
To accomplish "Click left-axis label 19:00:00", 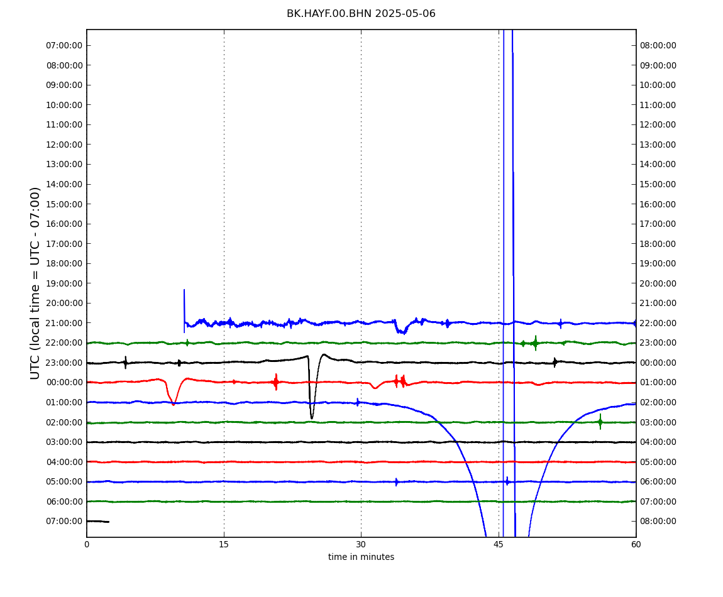I will click(65, 283).
